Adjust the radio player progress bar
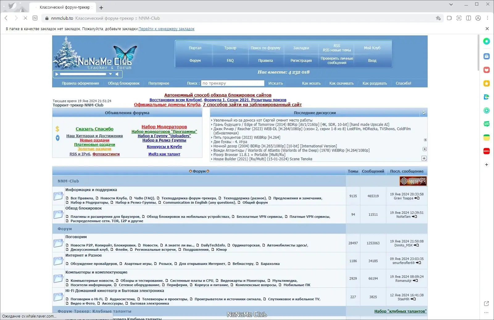The image size is (494, 320). 83,74
